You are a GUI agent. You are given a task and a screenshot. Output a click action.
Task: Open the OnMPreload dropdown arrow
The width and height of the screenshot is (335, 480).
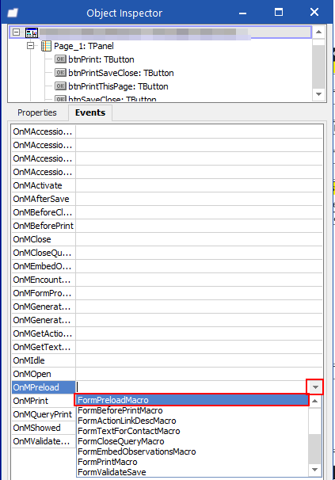point(315,387)
